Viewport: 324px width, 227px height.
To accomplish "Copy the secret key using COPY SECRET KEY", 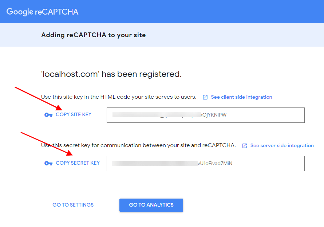I will coord(78,163).
